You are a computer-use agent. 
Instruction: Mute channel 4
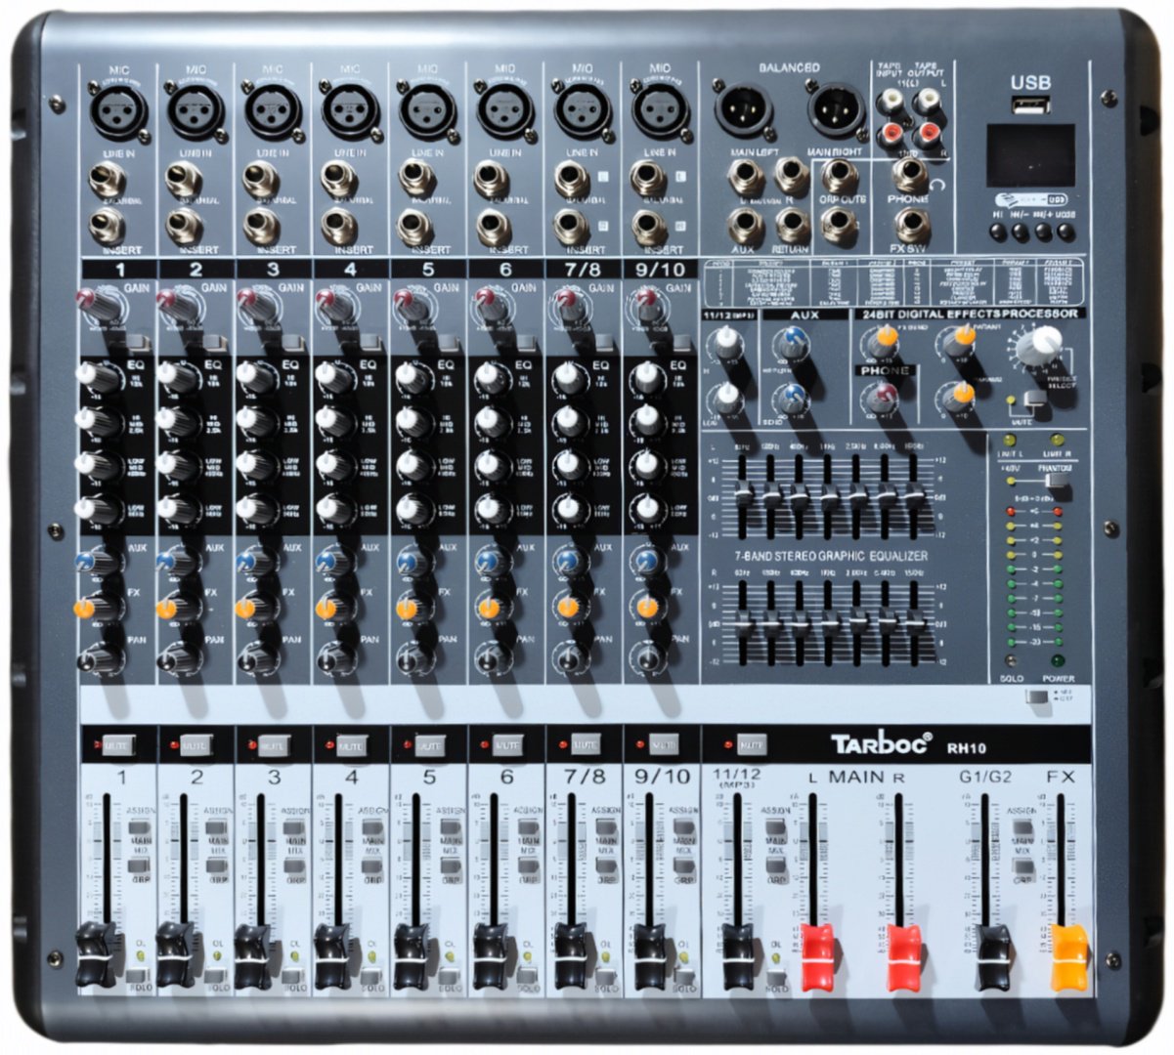click(351, 745)
